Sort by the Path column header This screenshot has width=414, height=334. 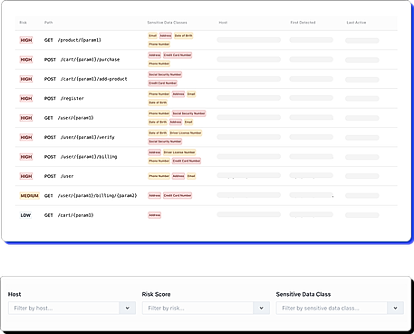pyautogui.click(x=48, y=23)
